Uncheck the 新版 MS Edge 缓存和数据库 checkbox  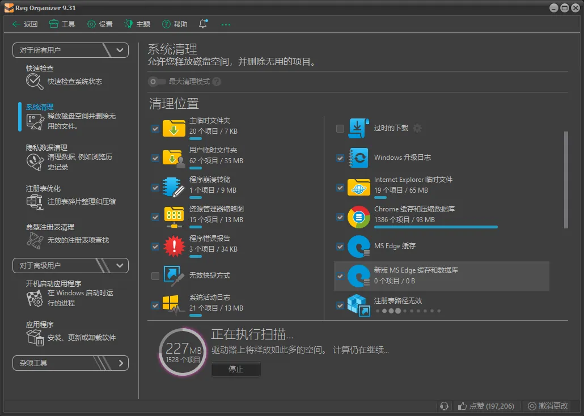(x=340, y=276)
